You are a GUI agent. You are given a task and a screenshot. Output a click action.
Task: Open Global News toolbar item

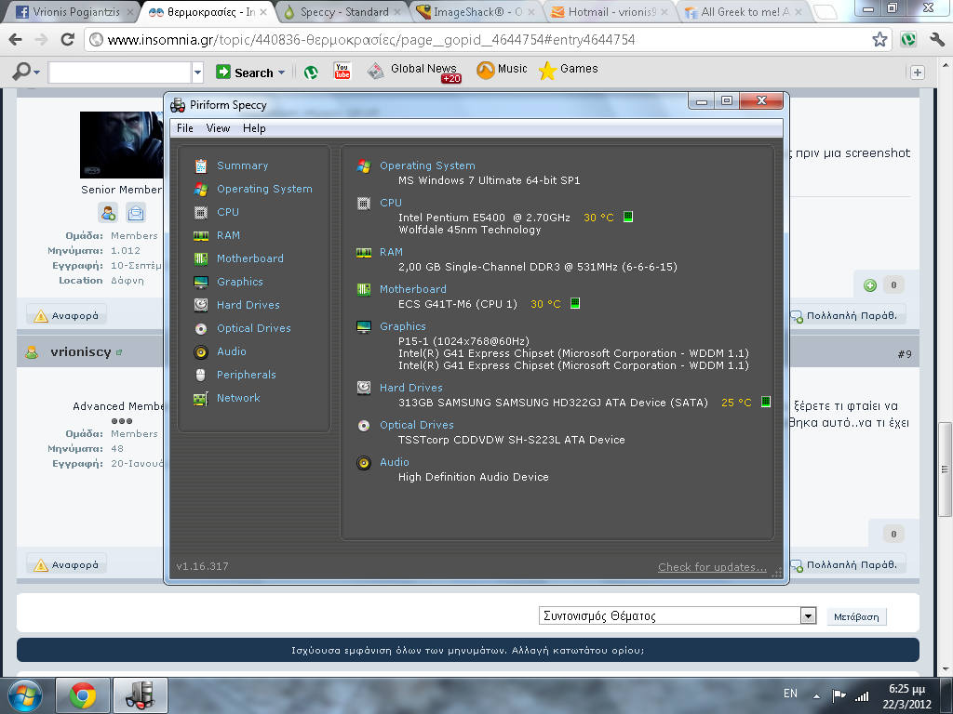413,71
